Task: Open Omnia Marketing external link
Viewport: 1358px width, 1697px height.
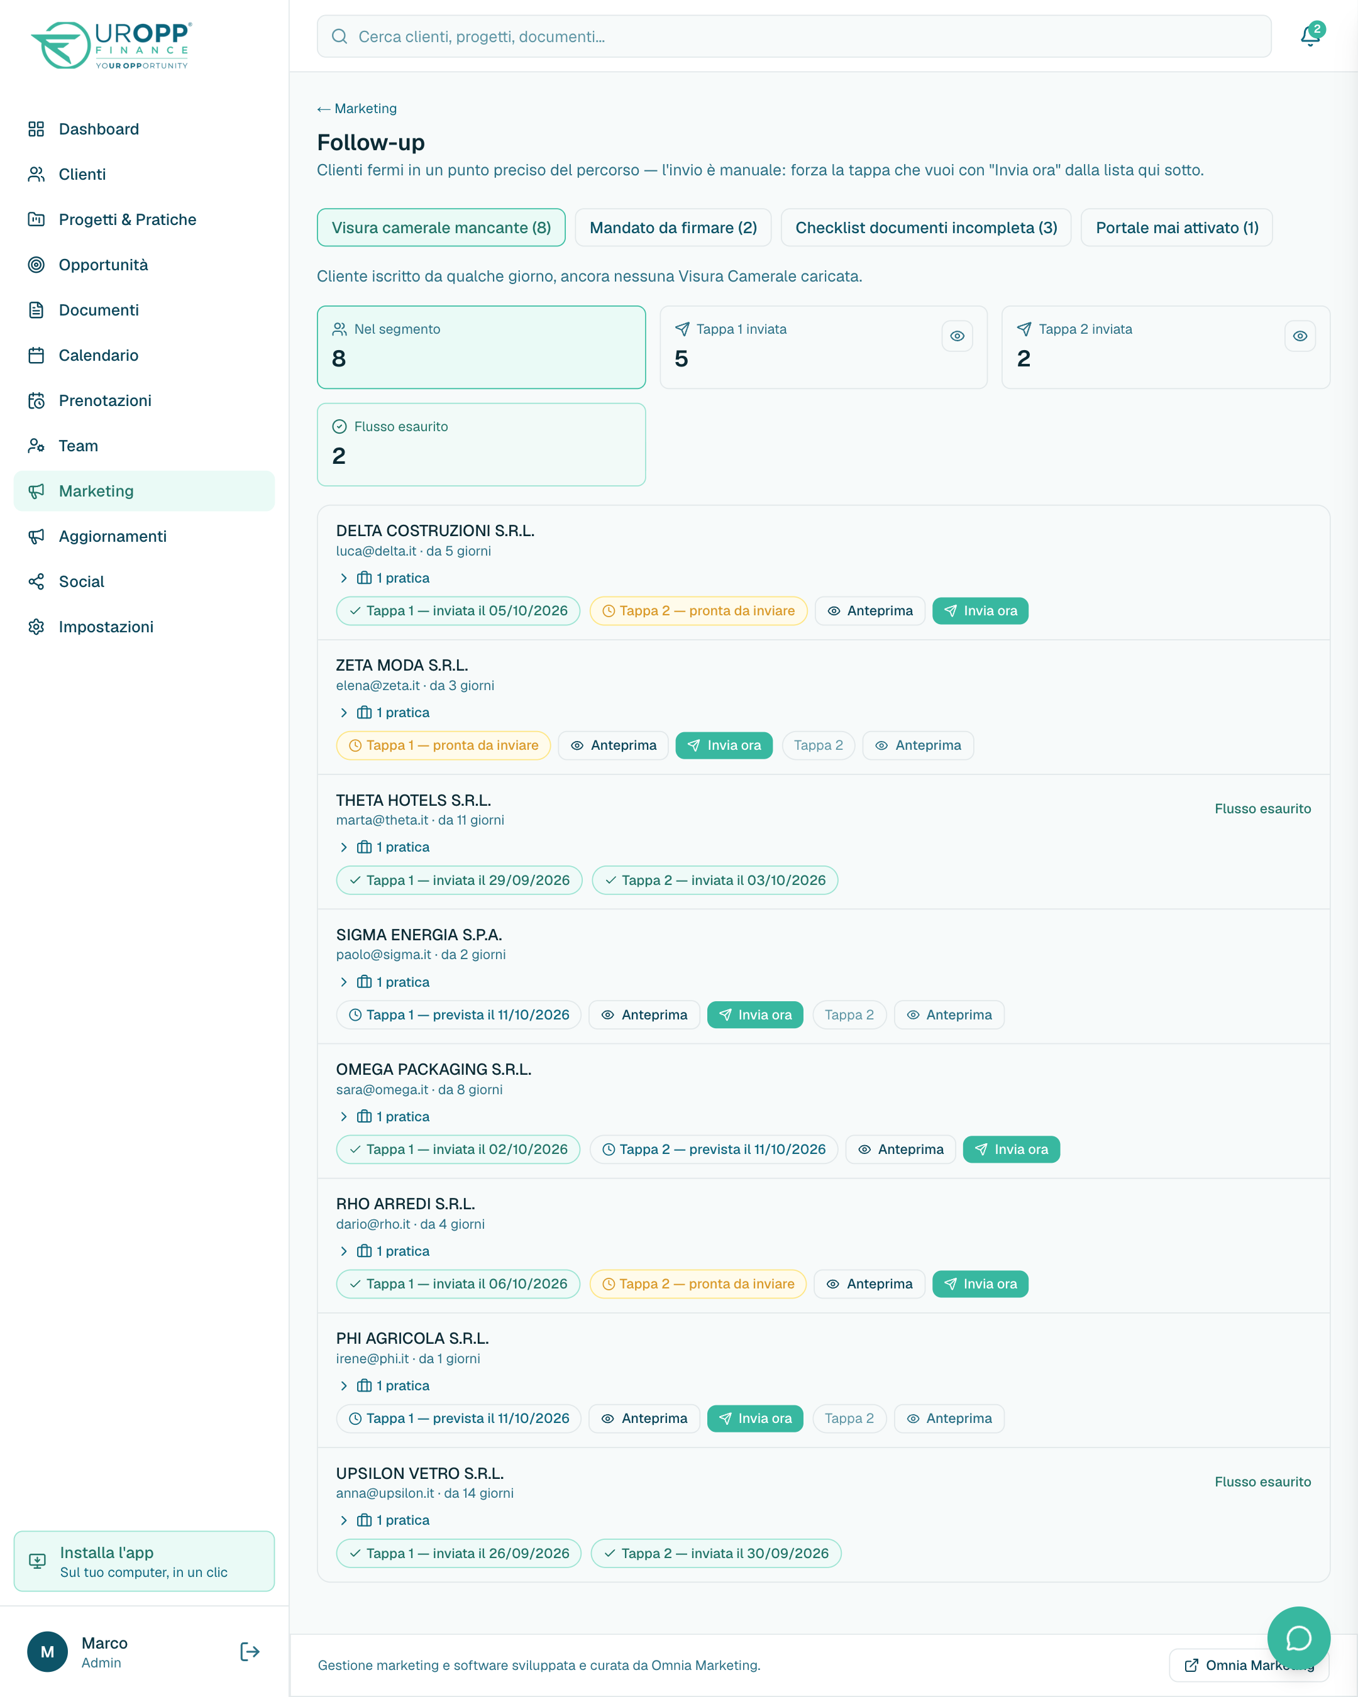Action: pos(1249,1665)
